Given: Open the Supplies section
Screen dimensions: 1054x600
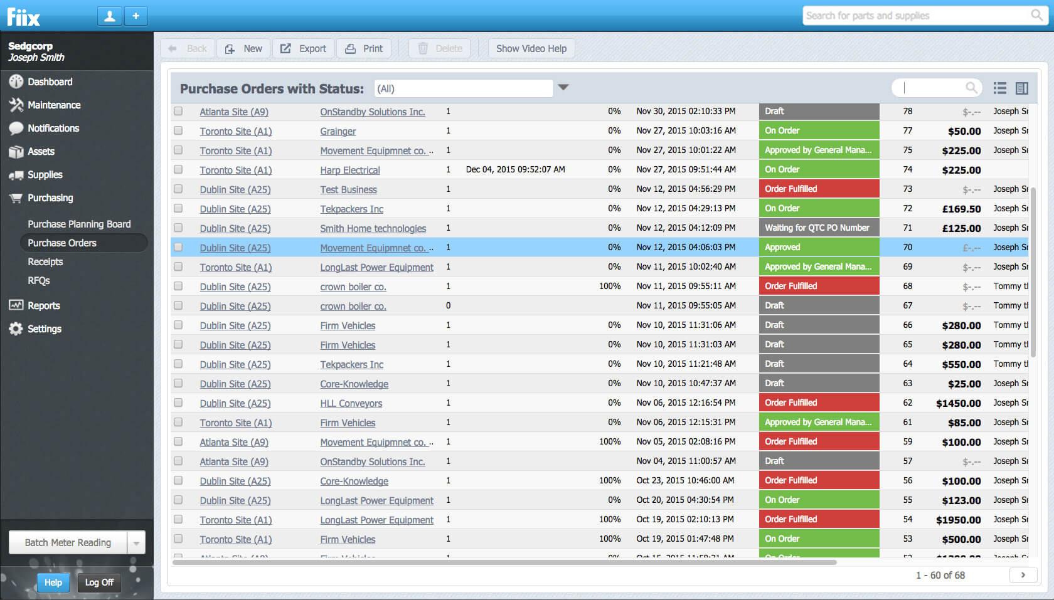Looking at the screenshot, I should [16, 174].
